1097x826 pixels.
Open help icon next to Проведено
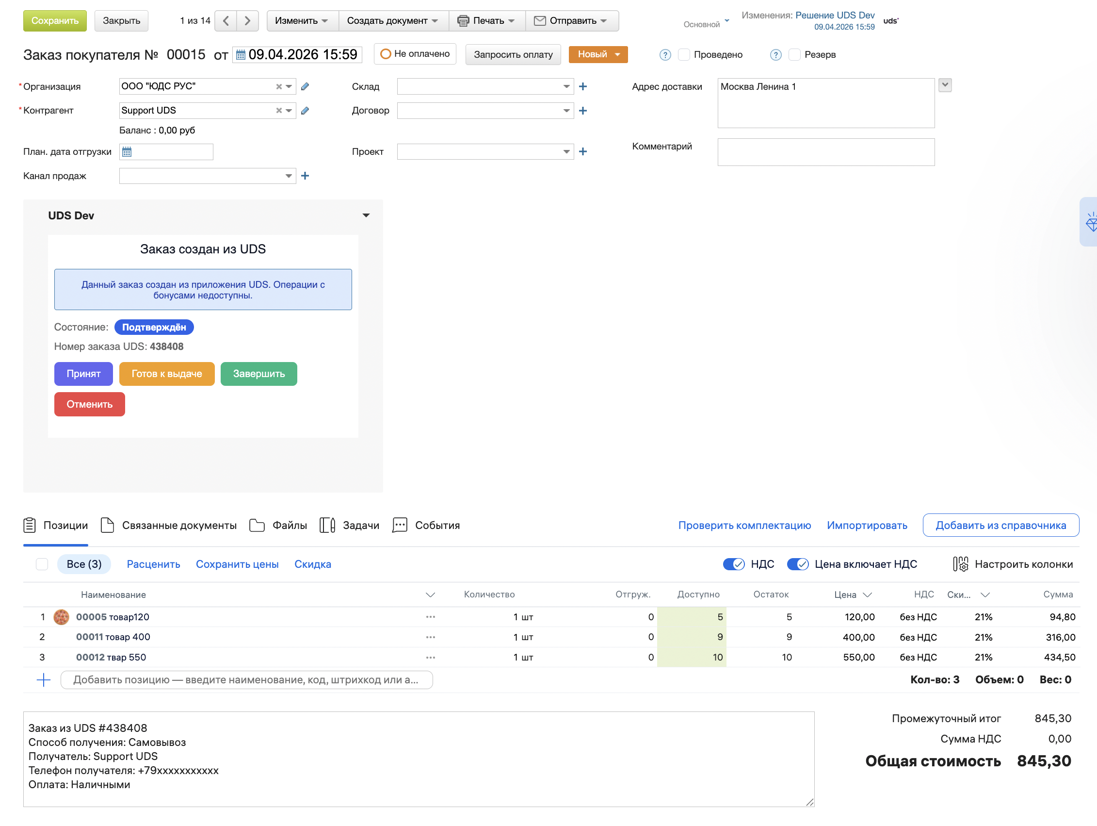tap(665, 55)
